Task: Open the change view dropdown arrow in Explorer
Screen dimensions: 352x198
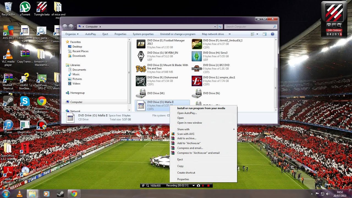Action: click(257, 34)
